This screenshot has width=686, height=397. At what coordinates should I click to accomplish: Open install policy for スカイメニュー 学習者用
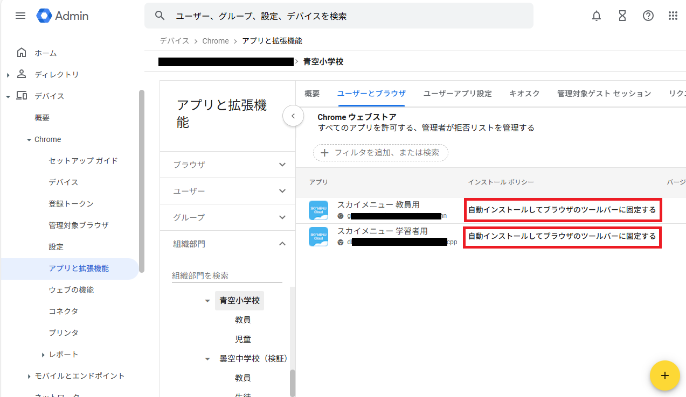562,236
